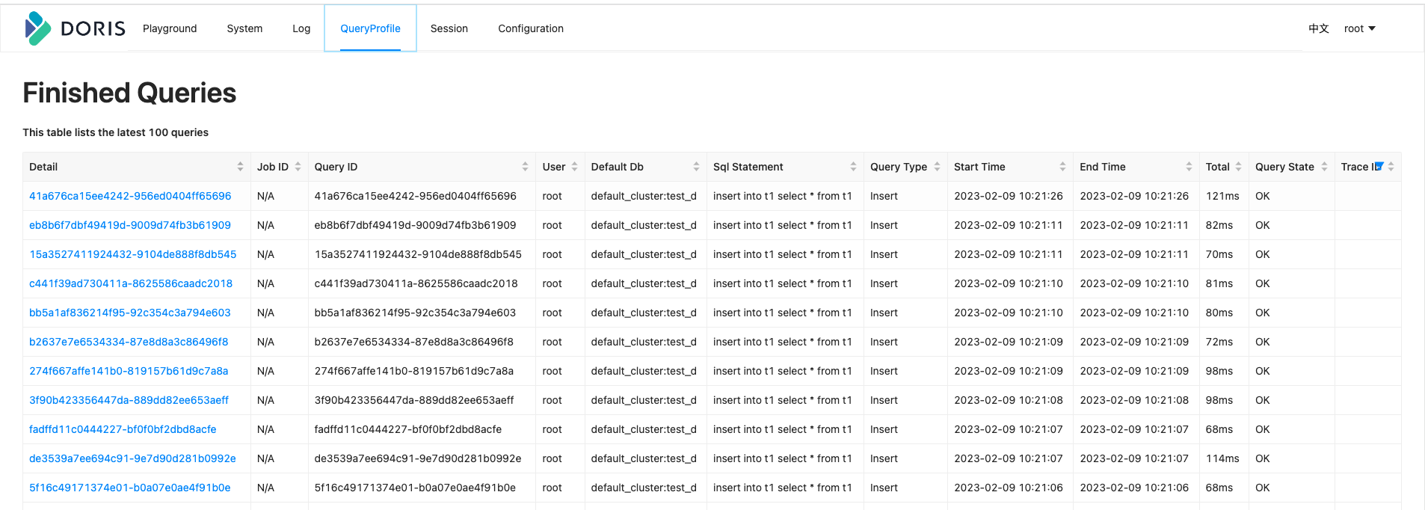Sort table by Trace ID column arrows
This screenshot has width=1425, height=510.
point(1391,167)
